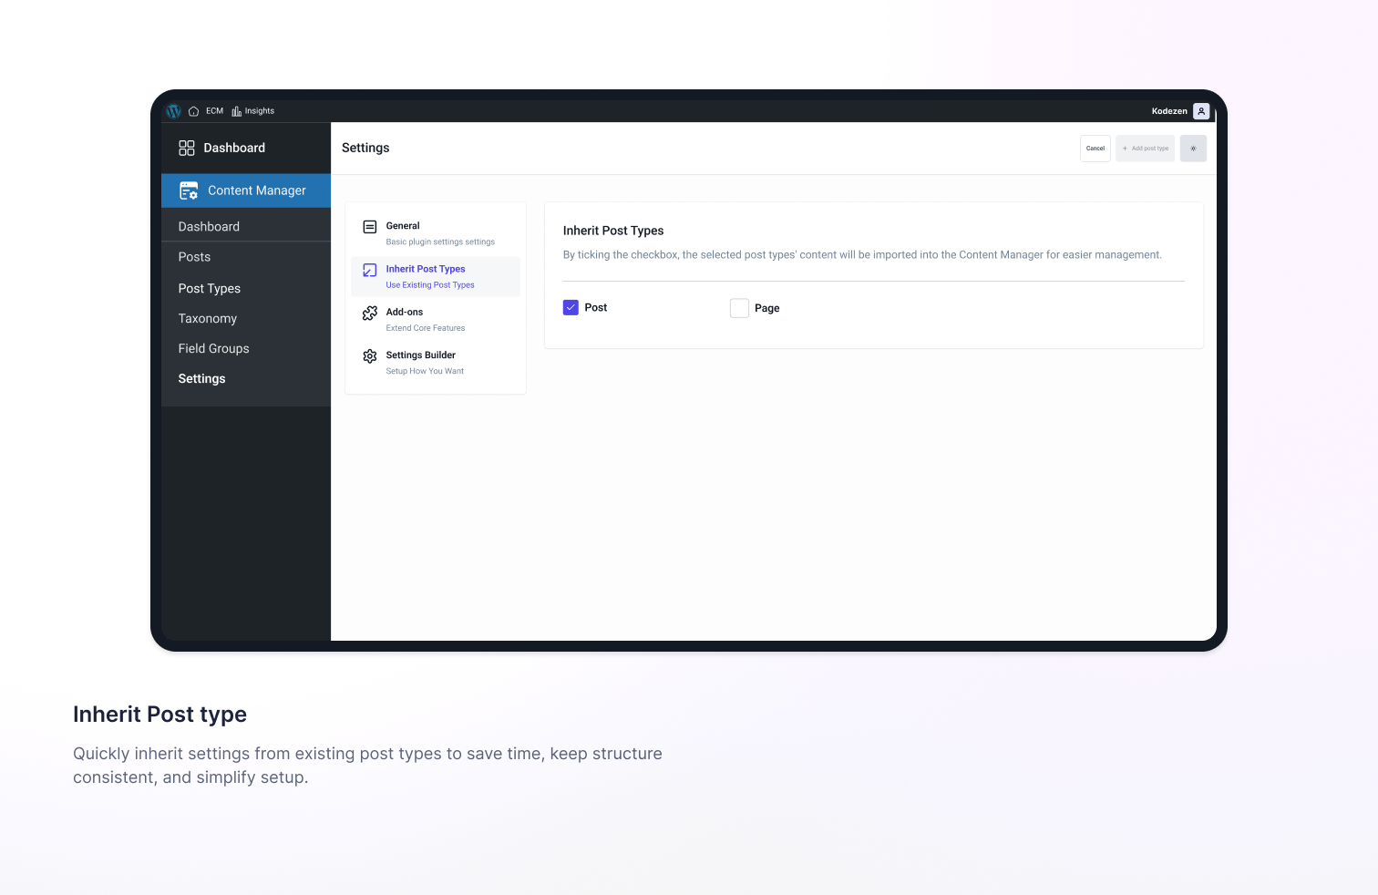
Task: Uncheck the Post checkbox
Action: coord(571,308)
